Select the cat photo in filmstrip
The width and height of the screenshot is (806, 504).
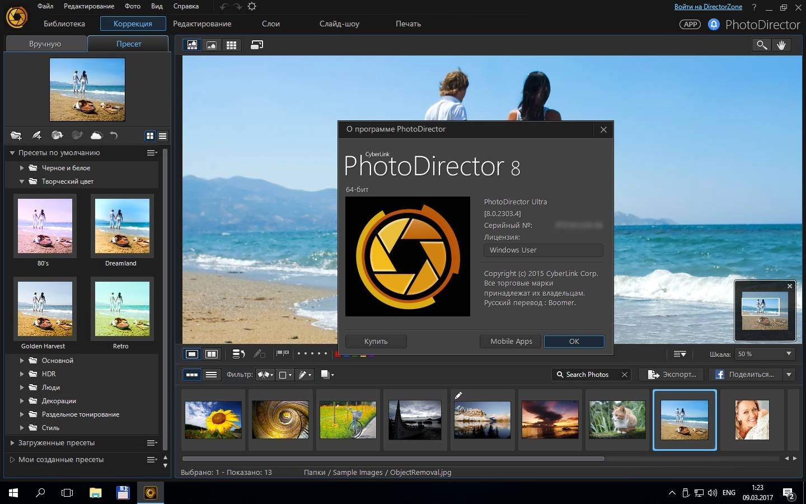point(617,420)
